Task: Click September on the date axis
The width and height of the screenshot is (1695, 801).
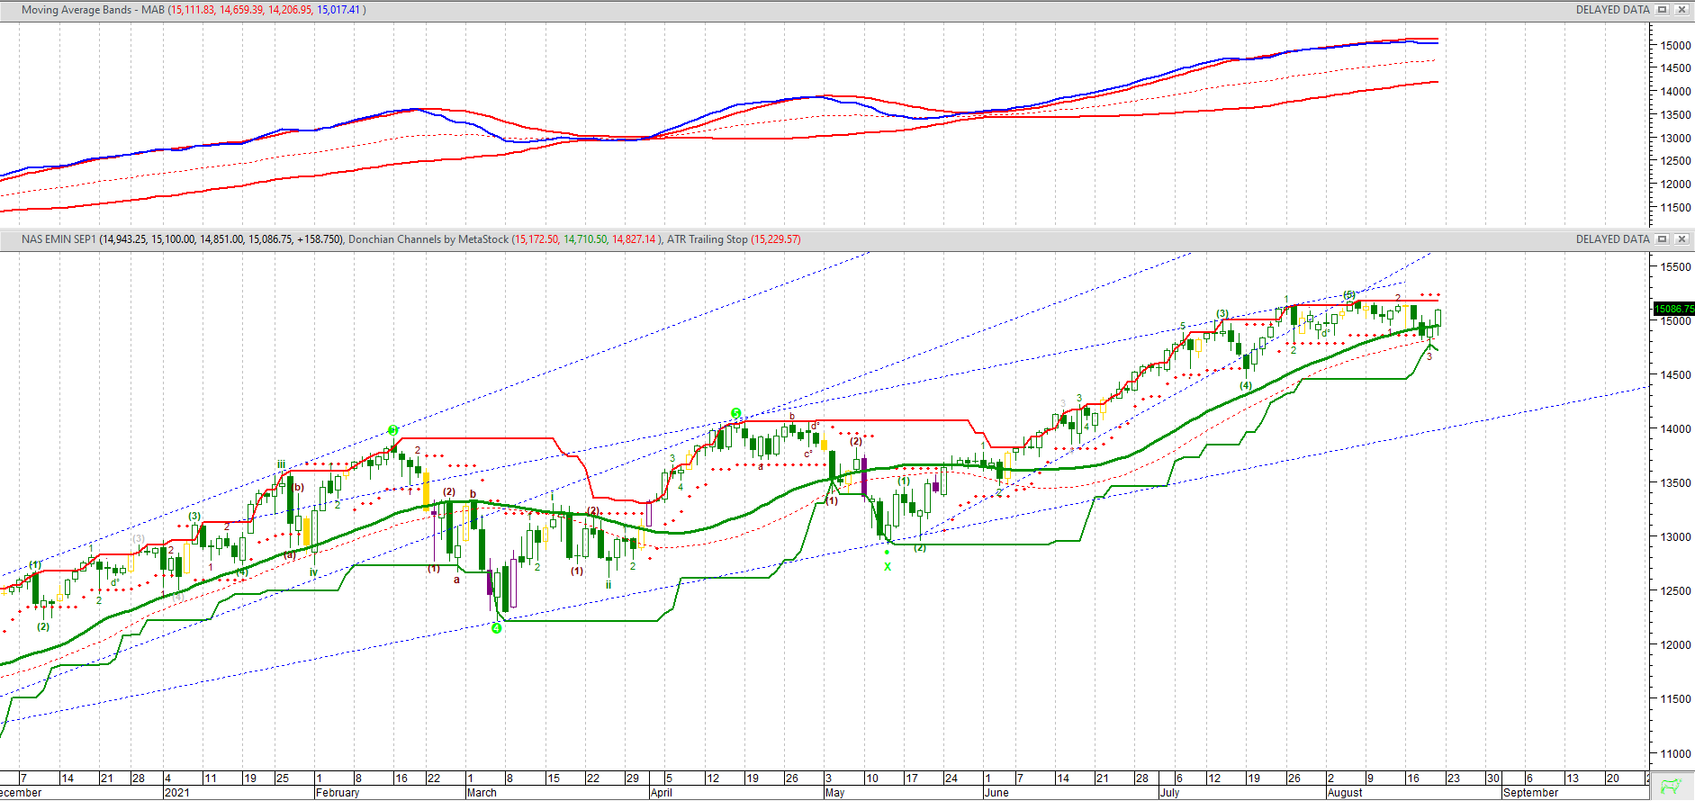Action: 1530,793
